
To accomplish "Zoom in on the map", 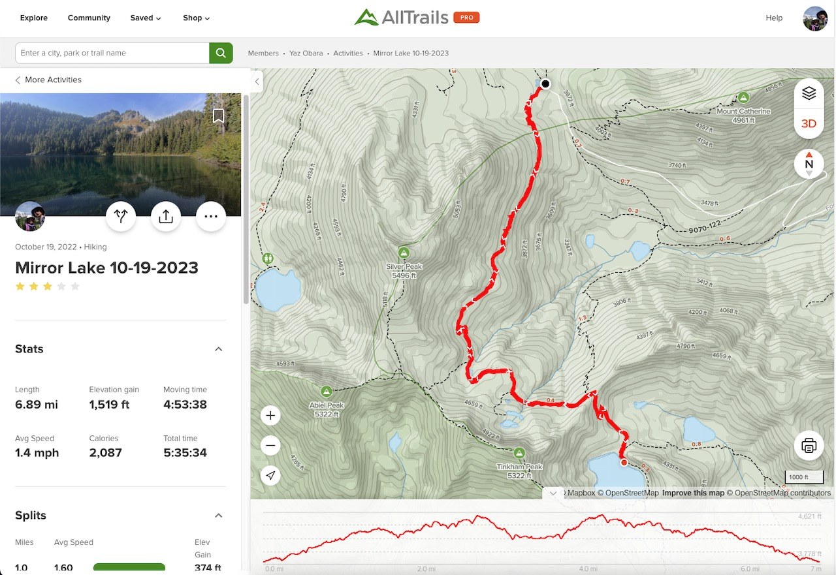I will pos(271,416).
